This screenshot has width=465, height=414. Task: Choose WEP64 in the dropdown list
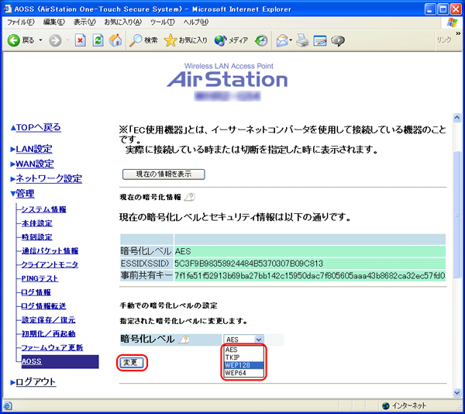pos(243,373)
